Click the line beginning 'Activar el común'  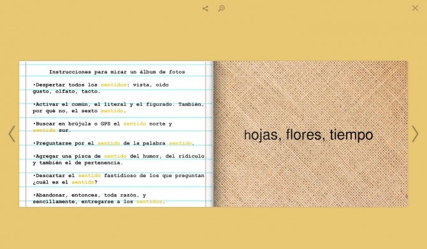119,104
